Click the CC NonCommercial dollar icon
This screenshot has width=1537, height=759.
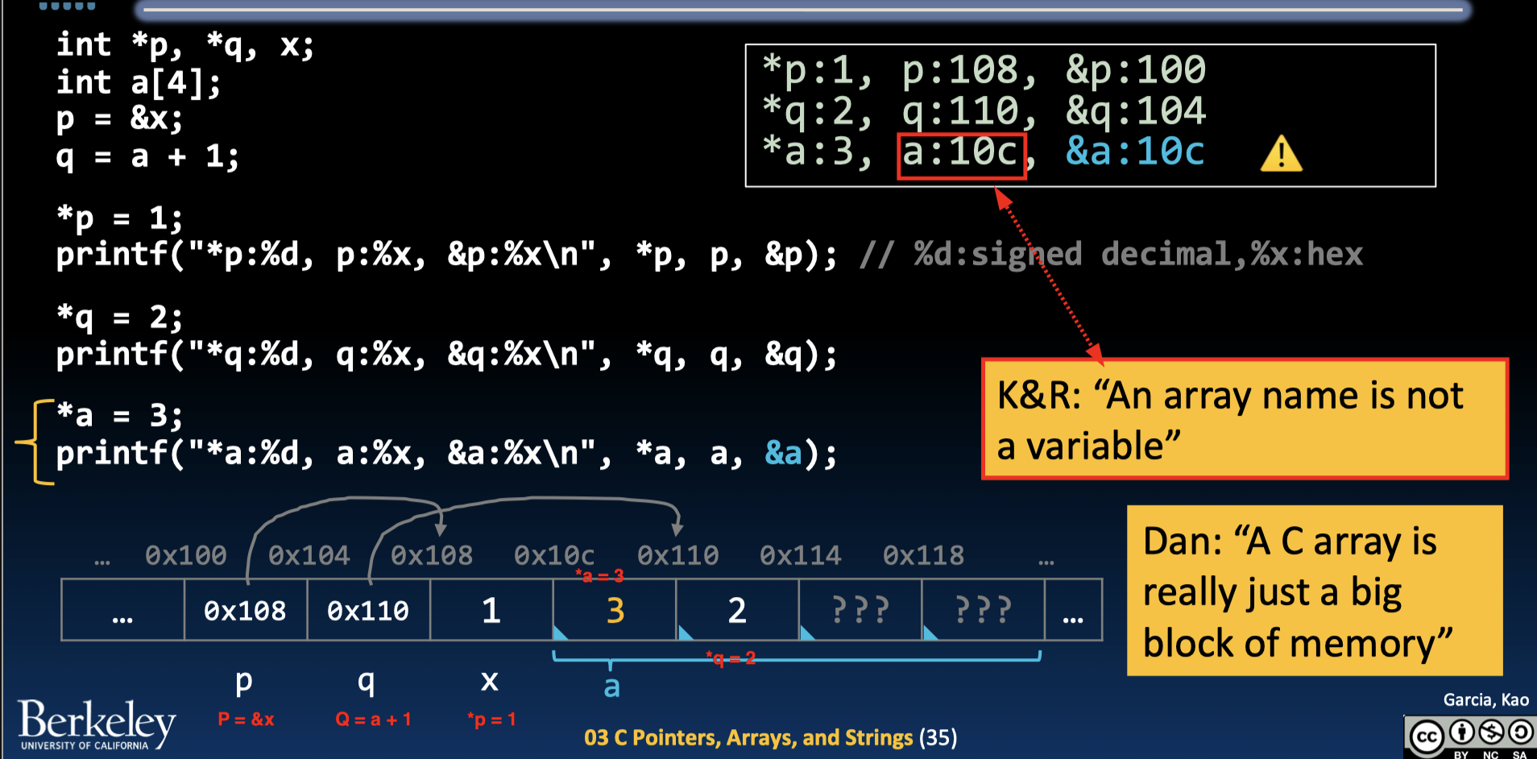click(1491, 732)
